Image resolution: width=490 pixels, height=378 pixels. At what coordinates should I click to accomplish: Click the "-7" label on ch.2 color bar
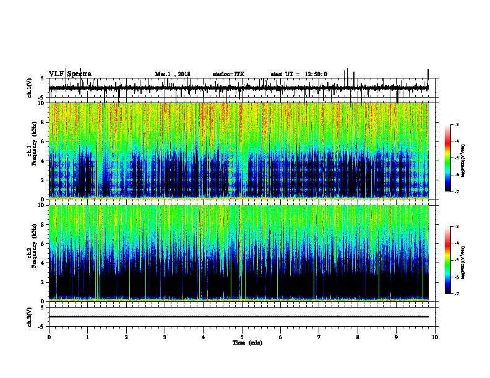click(456, 293)
